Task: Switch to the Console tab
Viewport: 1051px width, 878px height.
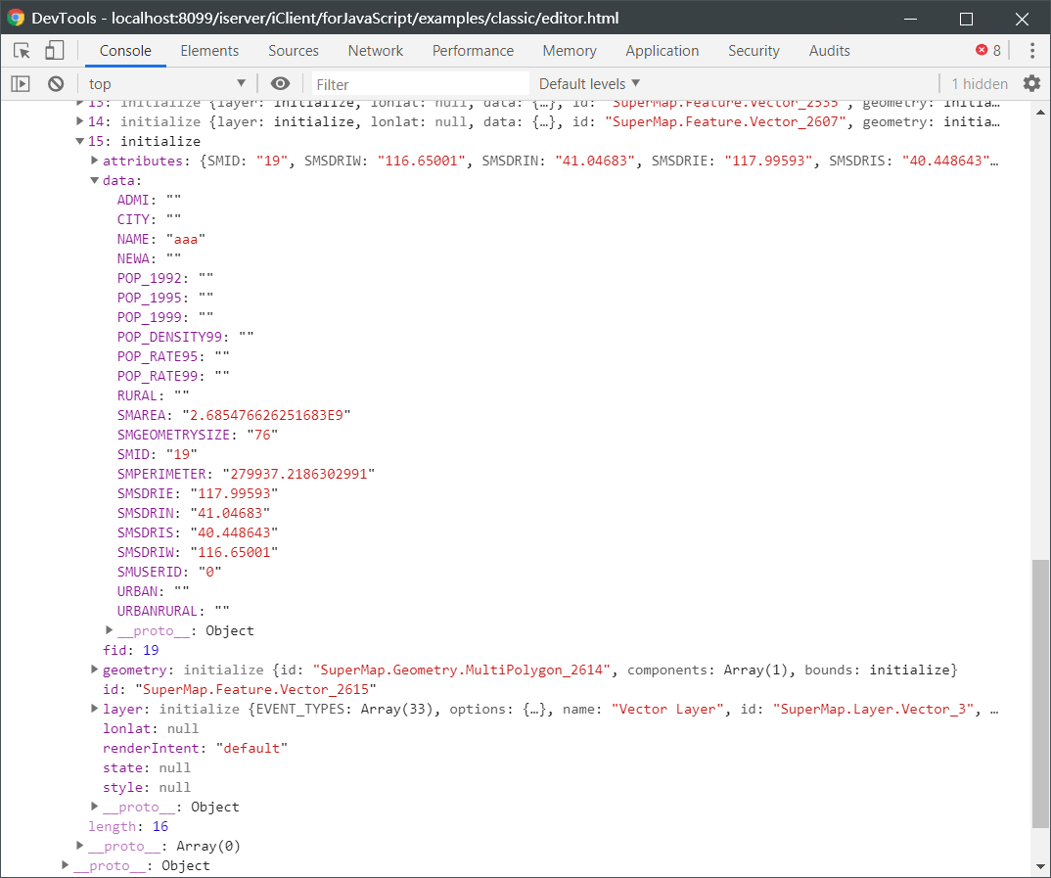Action: [x=125, y=51]
